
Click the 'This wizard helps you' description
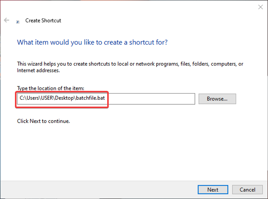pos(130,67)
